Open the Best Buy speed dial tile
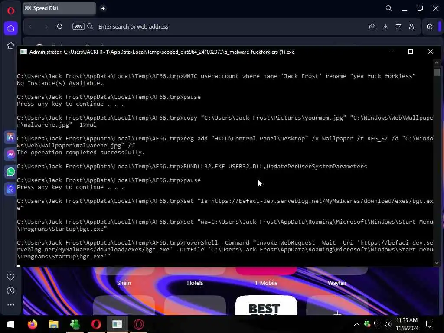The image size is (444, 333). pos(266,306)
